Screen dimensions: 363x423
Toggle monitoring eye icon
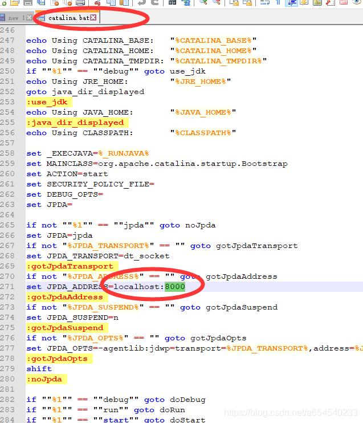[357, 3]
